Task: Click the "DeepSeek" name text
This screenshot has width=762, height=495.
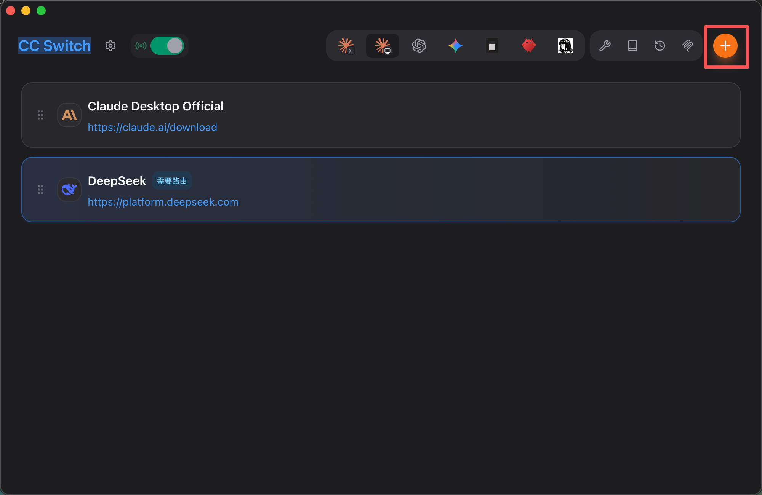Action: point(117,181)
